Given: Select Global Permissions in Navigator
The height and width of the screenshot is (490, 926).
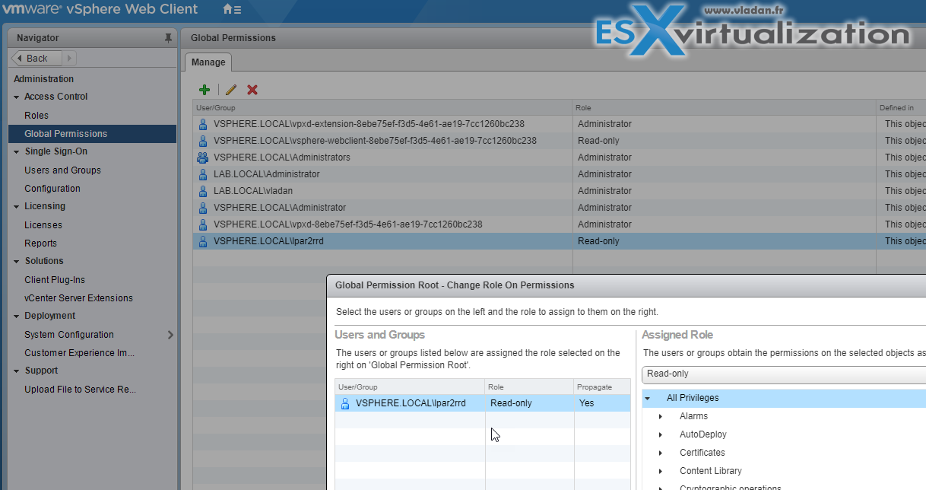Looking at the screenshot, I should pyautogui.click(x=92, y=134).
